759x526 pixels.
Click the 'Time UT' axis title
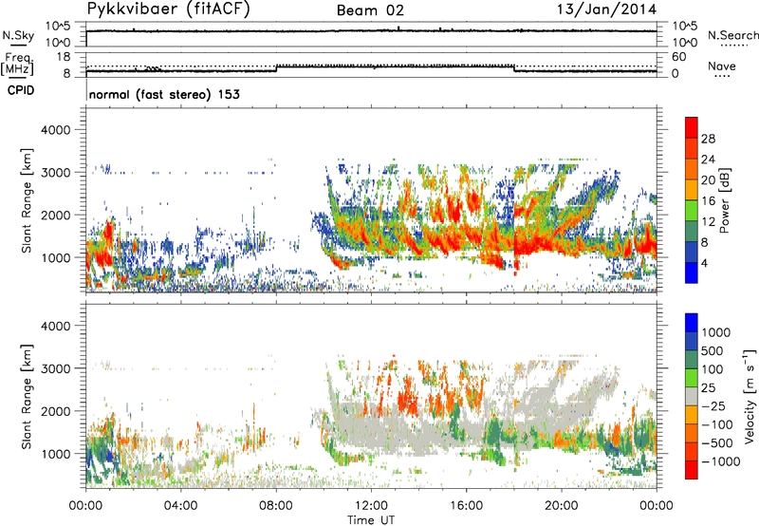click(x=371, y=519)
